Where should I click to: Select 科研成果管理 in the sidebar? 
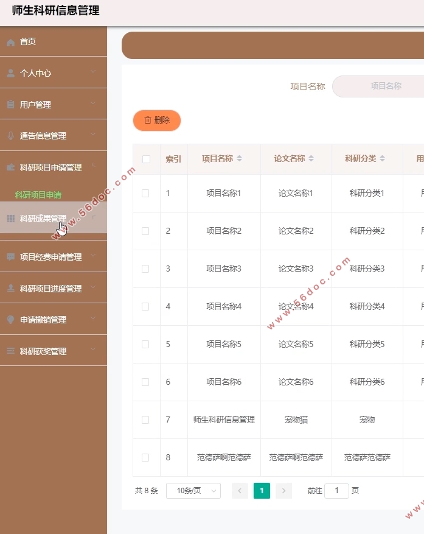click(x=54, y=218)
